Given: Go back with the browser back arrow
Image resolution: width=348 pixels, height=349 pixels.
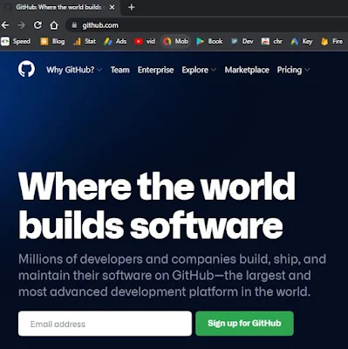Looking at the screenshot, I should 5,25.
